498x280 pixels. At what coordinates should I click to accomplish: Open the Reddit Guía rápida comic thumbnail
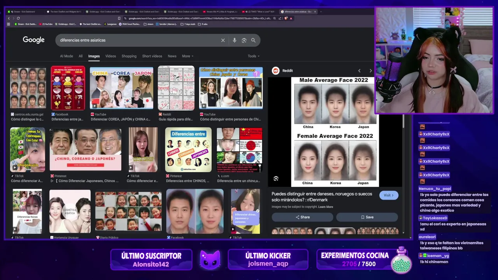tap(176, 88)
